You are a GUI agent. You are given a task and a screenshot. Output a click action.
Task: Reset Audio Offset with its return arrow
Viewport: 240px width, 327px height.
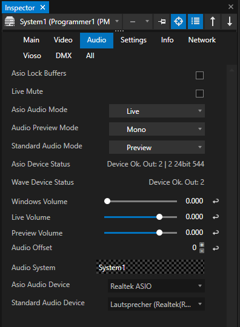tap(216, 248)
